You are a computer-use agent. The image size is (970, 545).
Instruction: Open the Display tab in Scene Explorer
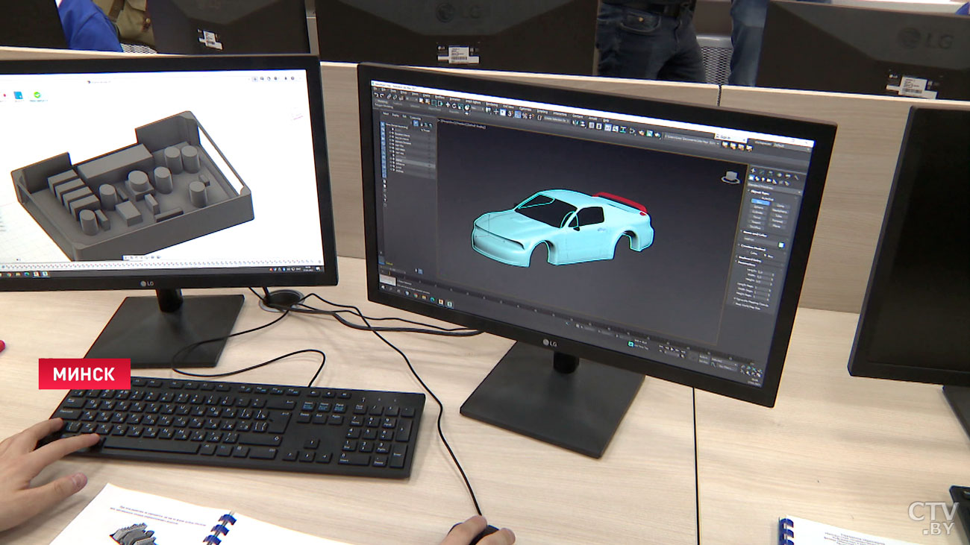tap(395, 115)
